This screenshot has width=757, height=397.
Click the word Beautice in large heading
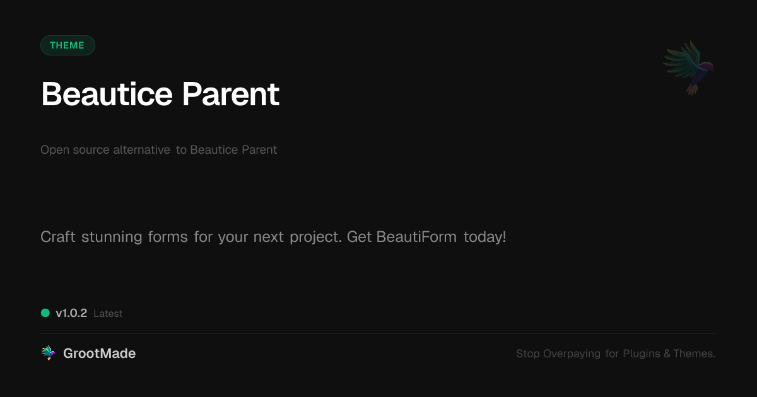[107, 95]
